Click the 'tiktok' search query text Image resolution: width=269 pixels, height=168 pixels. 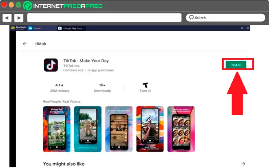coord(41,44)
